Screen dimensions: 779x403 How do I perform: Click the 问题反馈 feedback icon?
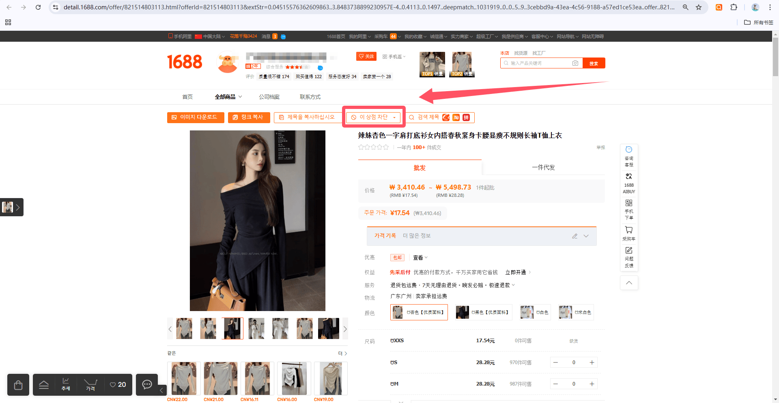click(629, 257)
